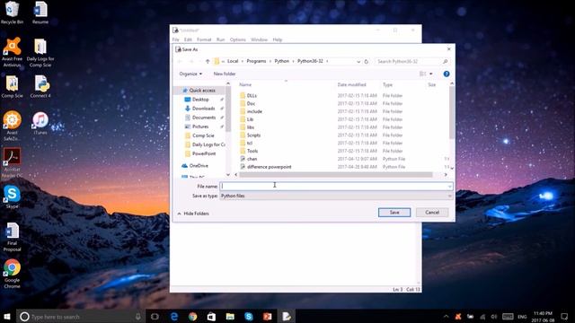The width and height of the screenshot is (575, 323).
Task: Open the Organize dropdown menu
Action: click(190, 74)
